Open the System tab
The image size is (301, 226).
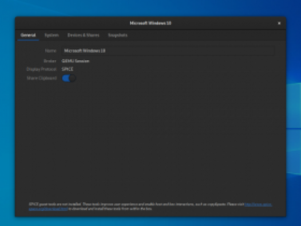coord(52,35)
